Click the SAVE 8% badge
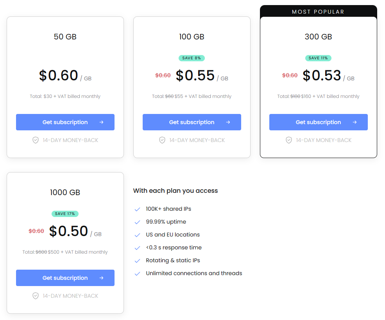The width and height of the screenshot is (385, 320). click(x=192, y=58)
